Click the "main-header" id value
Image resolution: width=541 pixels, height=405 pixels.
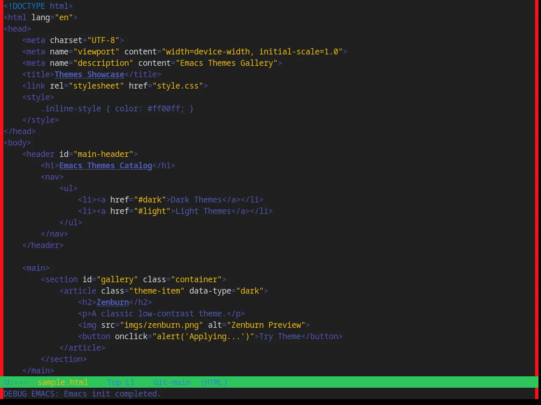pyautogui.click(x=103, y=154)
